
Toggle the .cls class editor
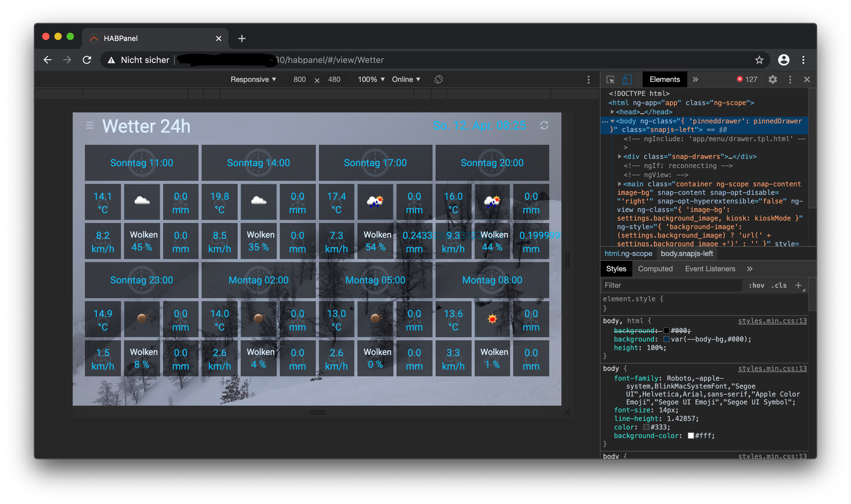779,285
